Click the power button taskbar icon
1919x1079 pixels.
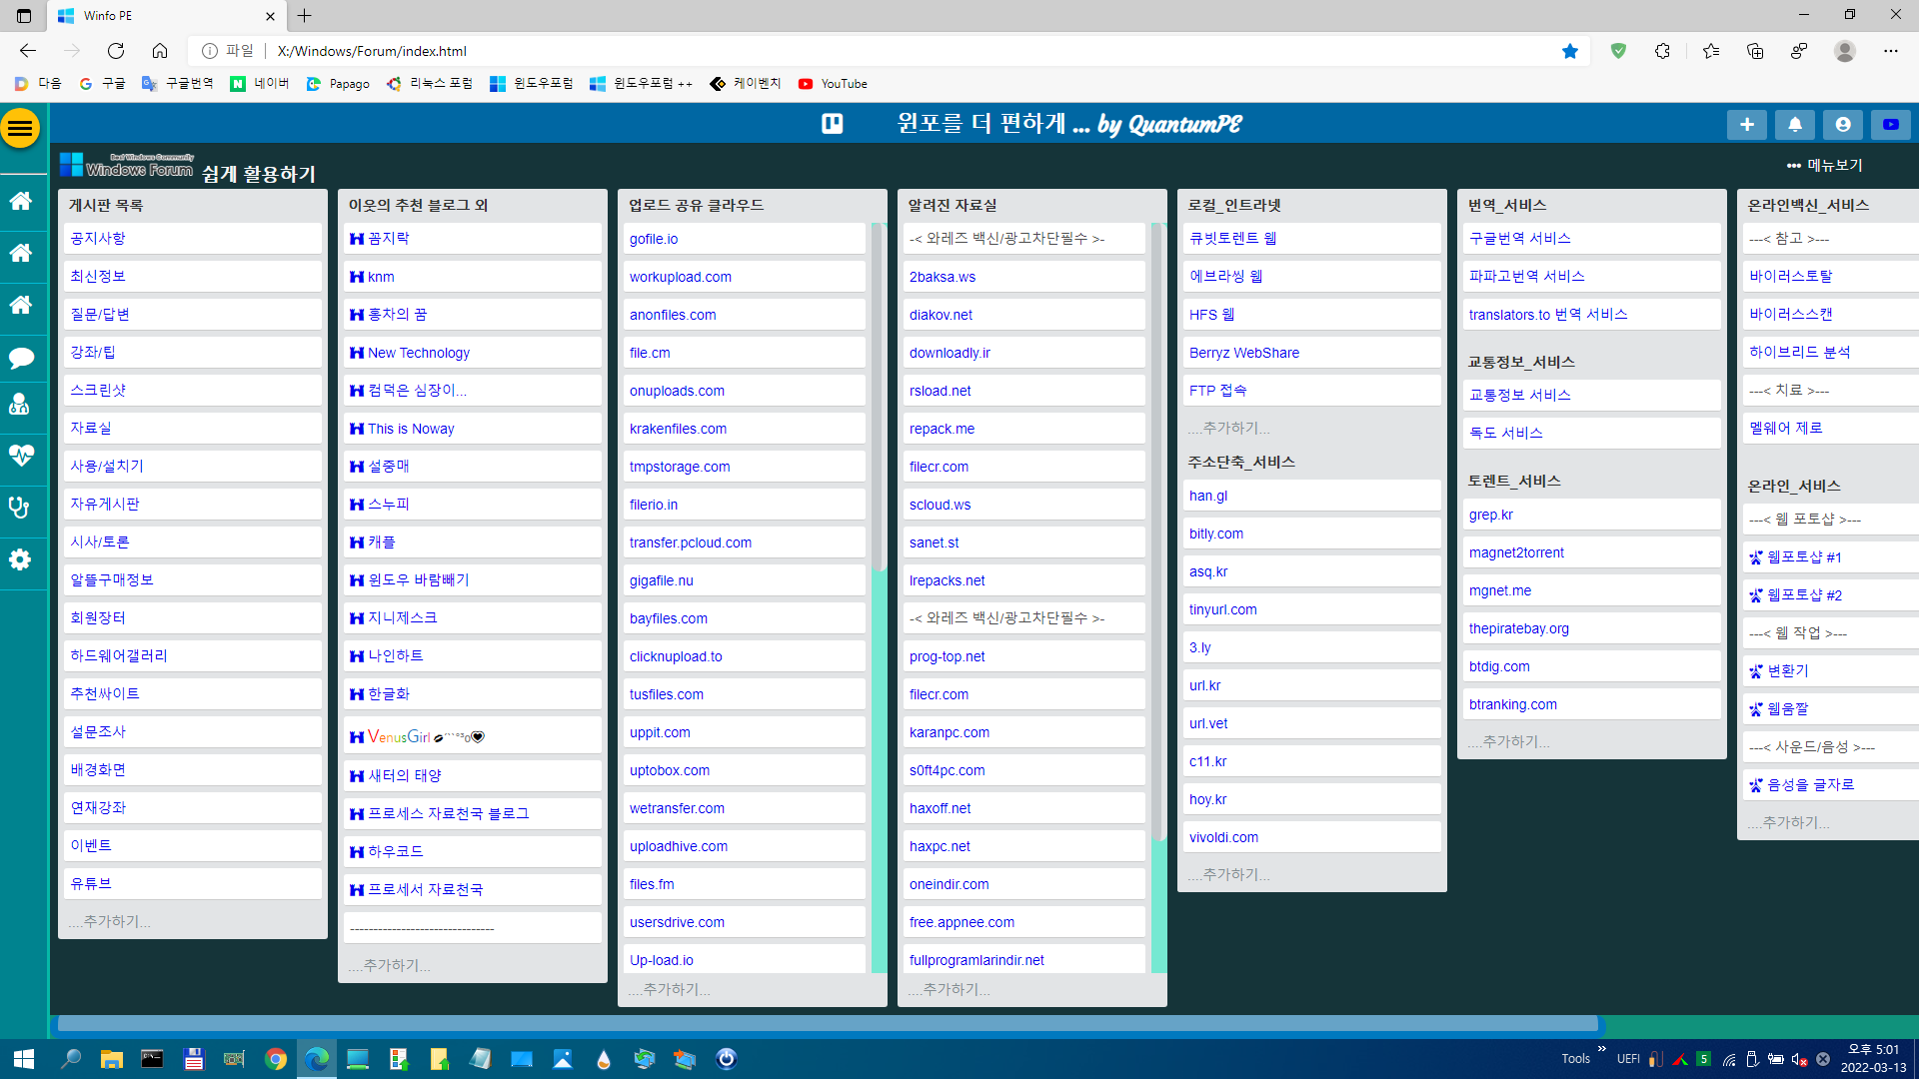(727, 1059)
